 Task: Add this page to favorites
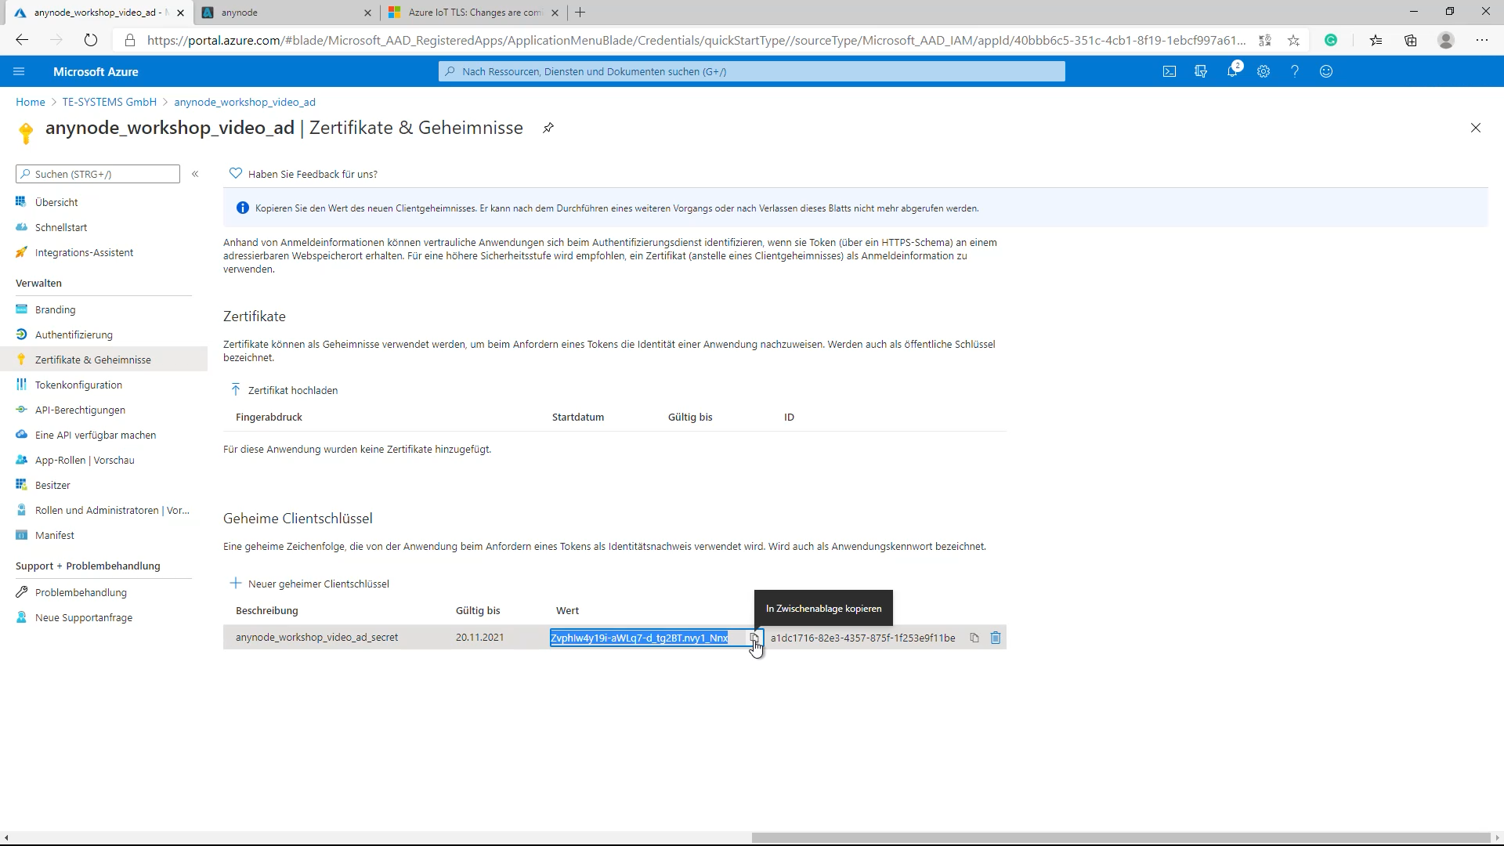(x=1293, y=40)
